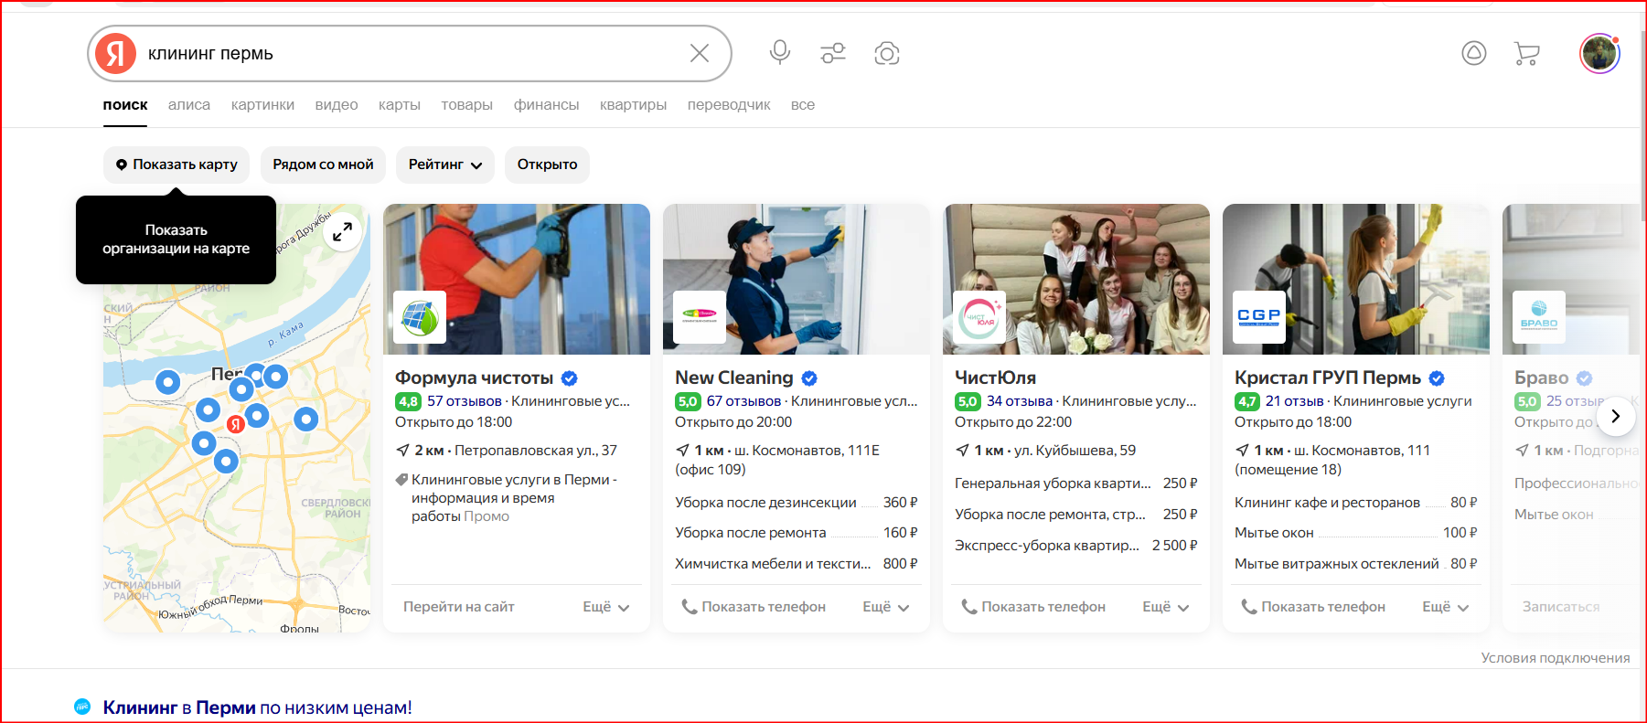The width and height of the screenshot is (1647, 723).
Task: Show phone number for ЧистЮля
Action: [x=1033, y=607]
